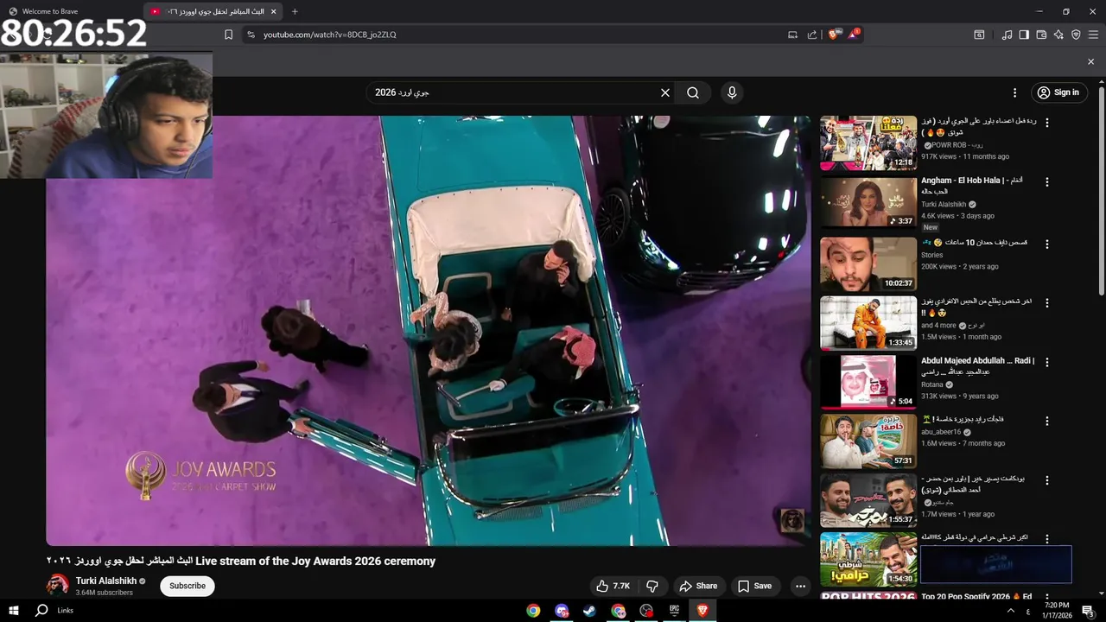Open OBS Studio from the taskbar
This screenshot has width=1106, height=622.
tap(646, 611)
